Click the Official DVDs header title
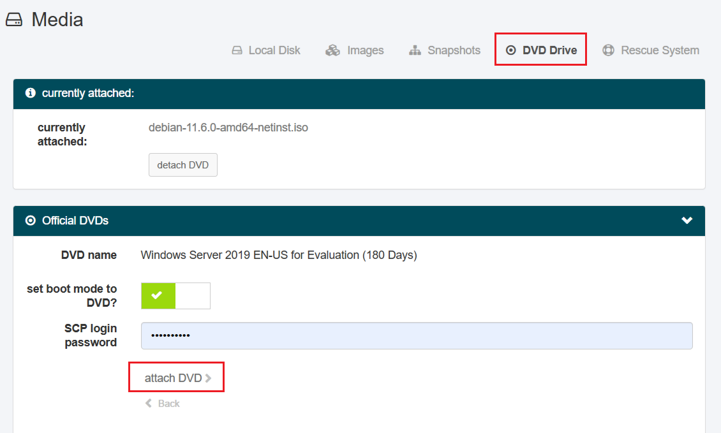Image resolution: width=721 pixels, height=433 pixels. coord(75,221)
